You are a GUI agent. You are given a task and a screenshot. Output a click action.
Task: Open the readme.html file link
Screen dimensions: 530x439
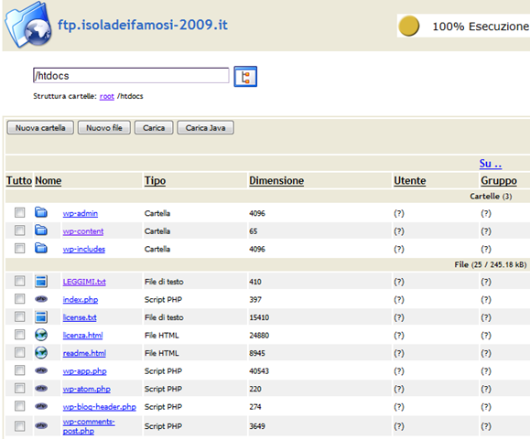click(x=84, y=353)
